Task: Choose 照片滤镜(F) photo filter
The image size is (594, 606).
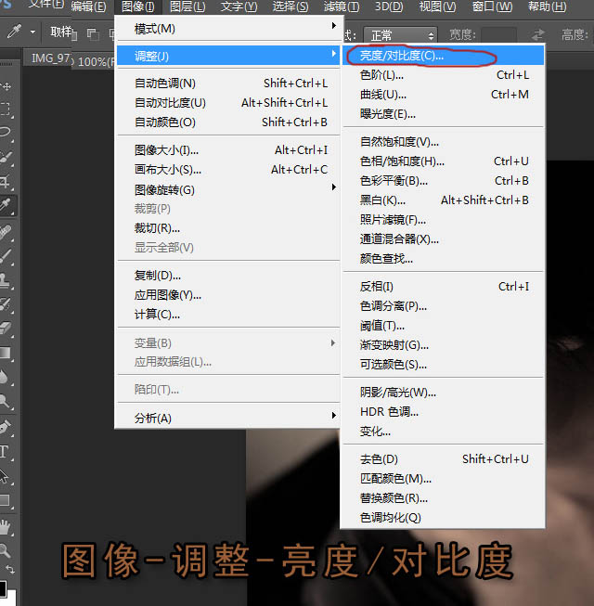Action: [x=443, y=220]
